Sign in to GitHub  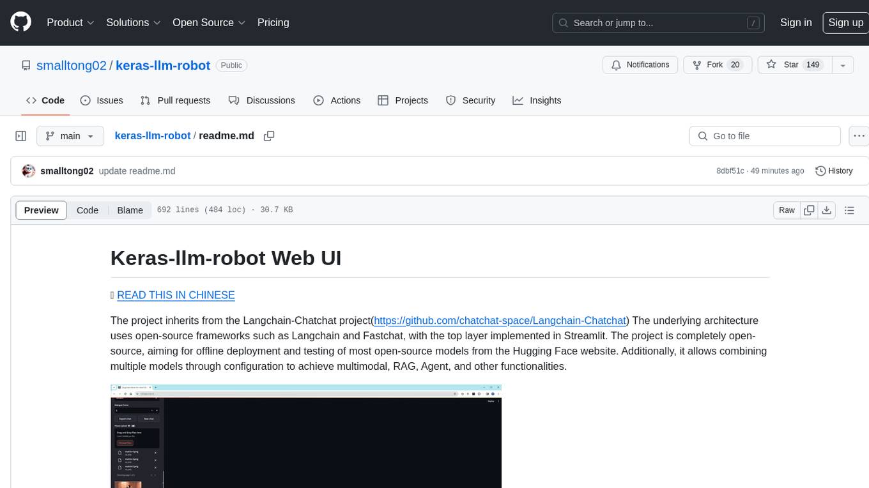tap(796, 22)
